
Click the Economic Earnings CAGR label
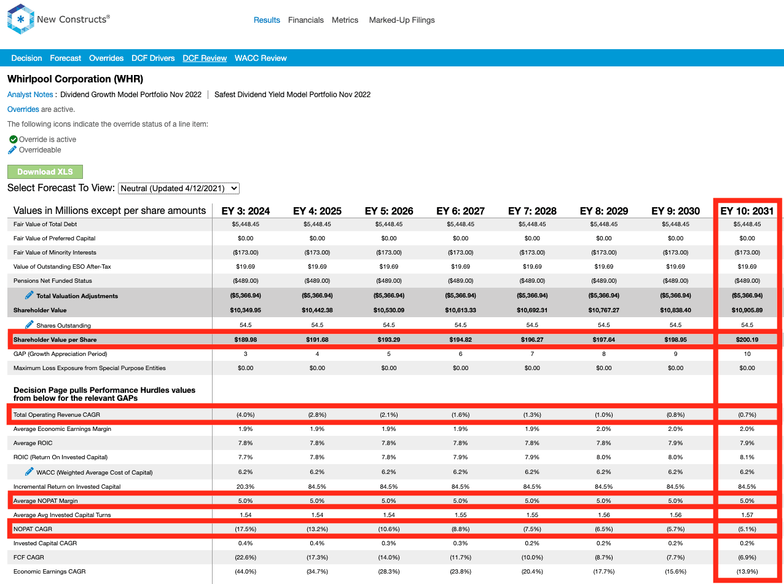[x=49, y=572]
